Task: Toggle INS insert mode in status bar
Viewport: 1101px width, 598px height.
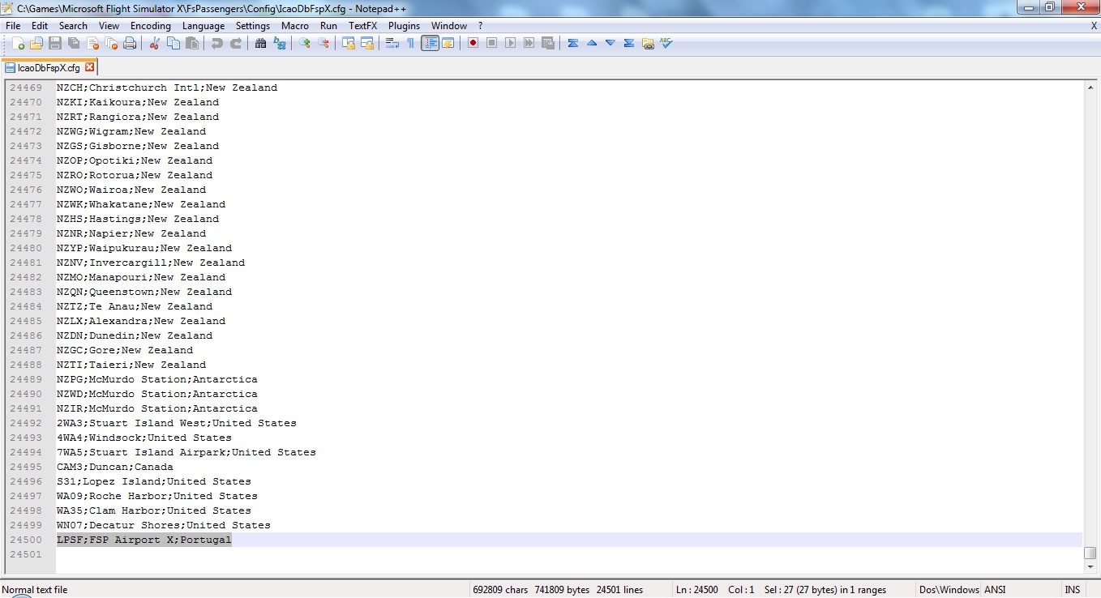Action: tap(1072, 590)
